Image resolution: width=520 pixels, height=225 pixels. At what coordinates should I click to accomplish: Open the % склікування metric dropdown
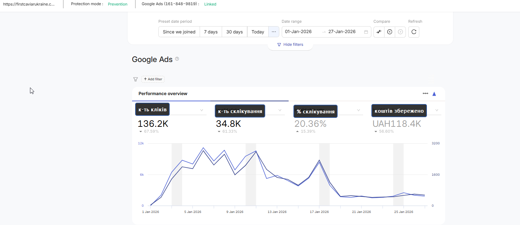pos(359,110)
